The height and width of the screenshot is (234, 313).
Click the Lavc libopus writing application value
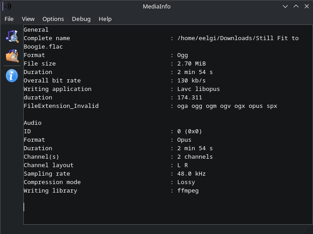point(198,89)
